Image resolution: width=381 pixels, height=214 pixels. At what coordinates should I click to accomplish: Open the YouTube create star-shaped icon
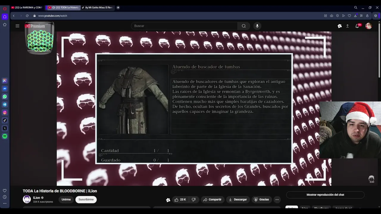click(x=340, y=26)
